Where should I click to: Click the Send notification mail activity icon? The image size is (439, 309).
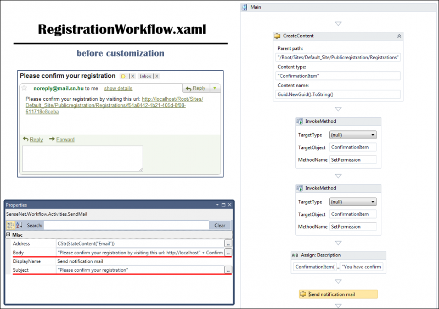[x=303, y=294]
